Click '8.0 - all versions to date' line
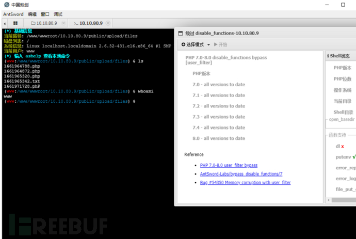This screenshot has width=356, height=239. pos(219,138)
